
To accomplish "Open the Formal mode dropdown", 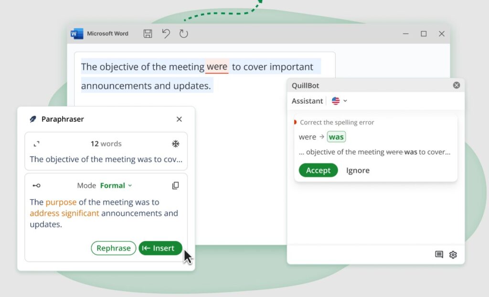I will (116, 186).
